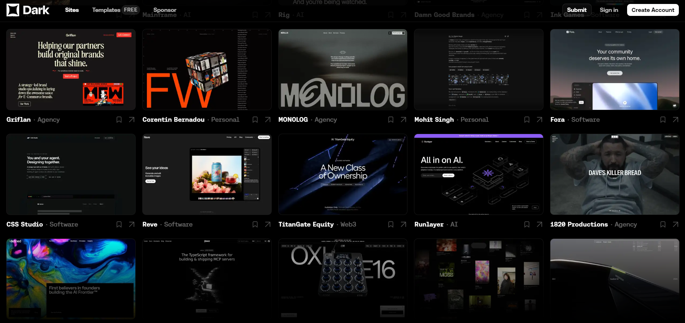
Task: Open the Templates FREE menu item
Action: click(116, 10)
